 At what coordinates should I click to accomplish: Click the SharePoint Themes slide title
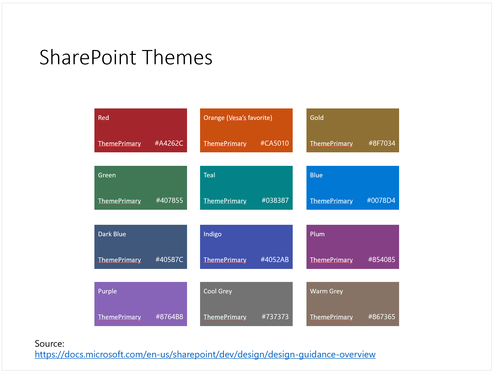tap(126, 57)
